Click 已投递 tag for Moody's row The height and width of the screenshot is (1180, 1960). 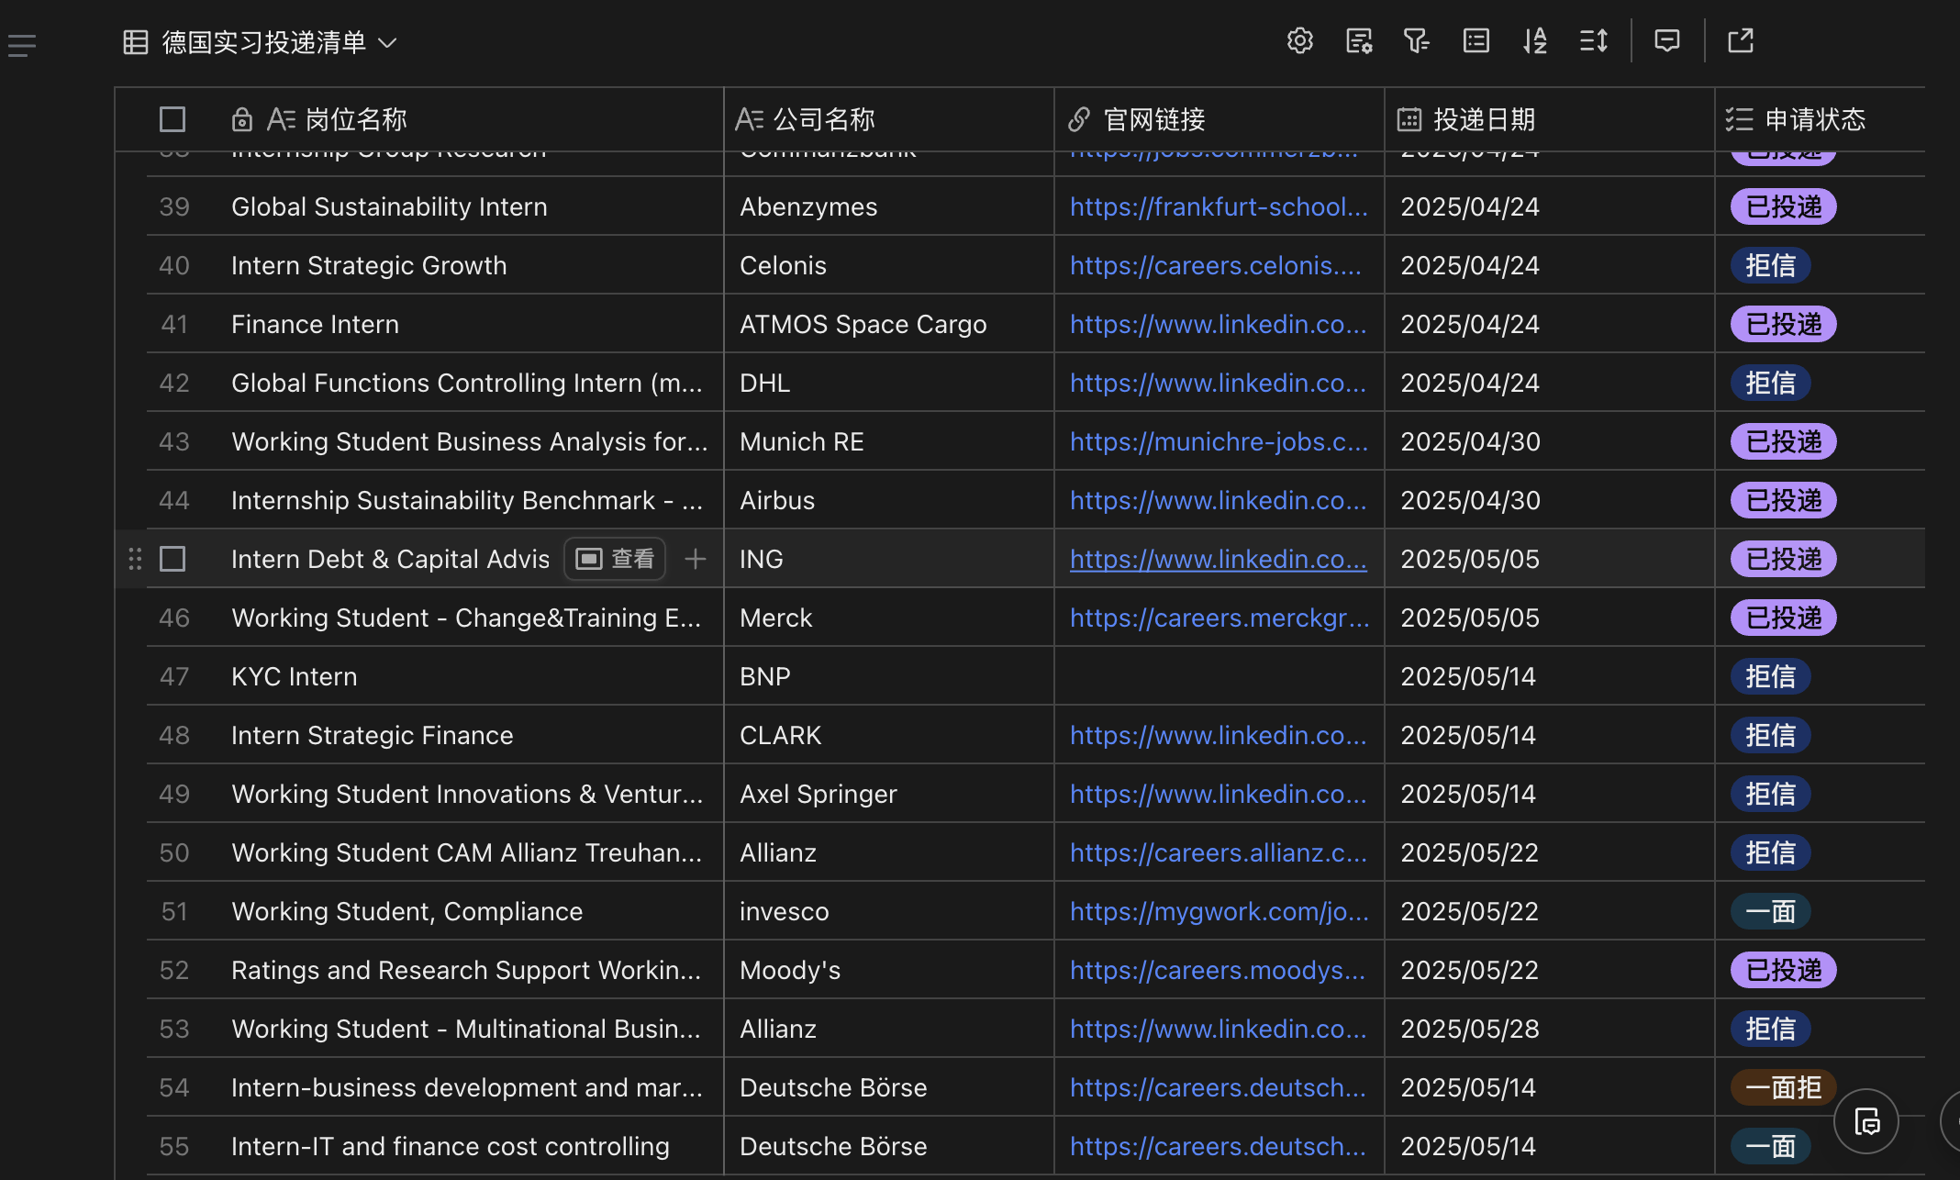click(x=1783, y=970)
